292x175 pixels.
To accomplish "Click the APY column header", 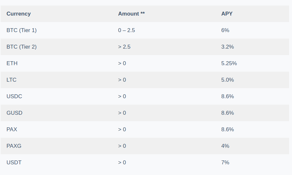I will [227, 14].
